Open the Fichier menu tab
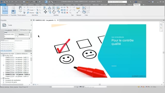The image size is (165, 93). point(3,5)
